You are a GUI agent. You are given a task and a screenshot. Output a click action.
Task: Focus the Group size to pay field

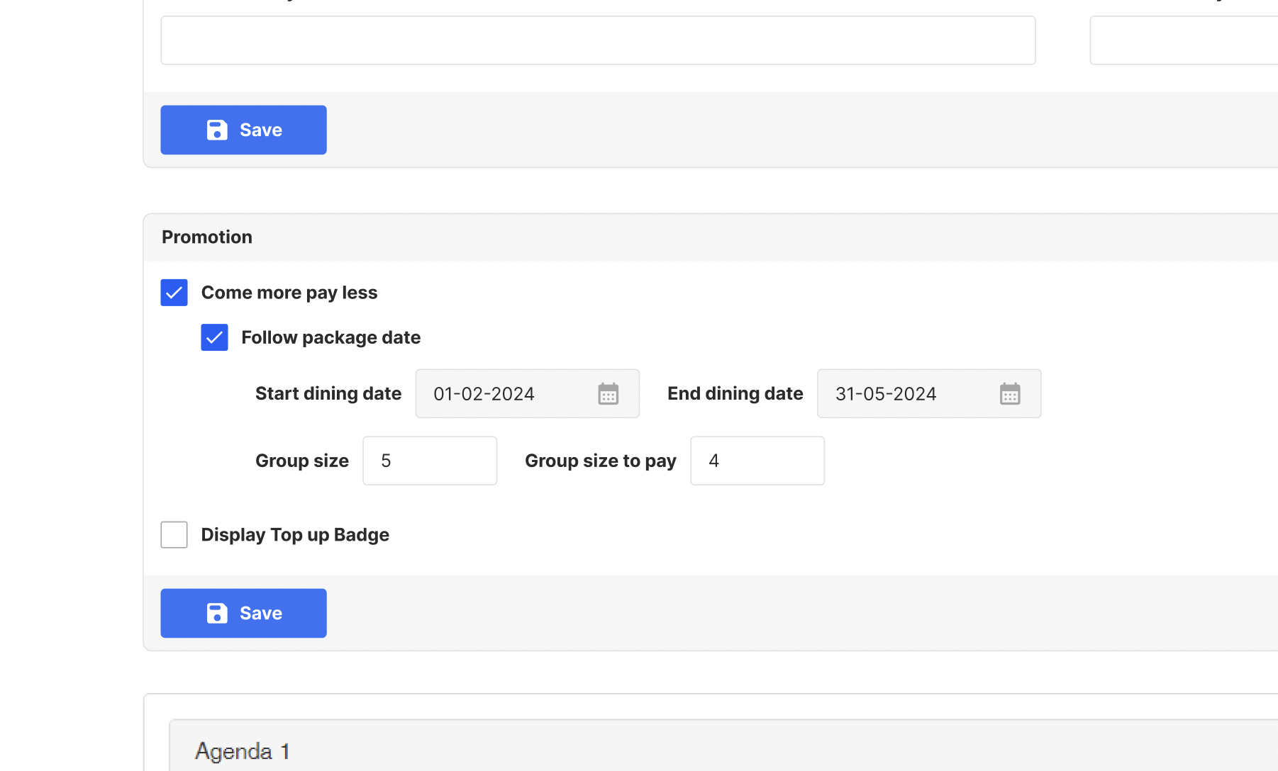(x=757, y=461)
